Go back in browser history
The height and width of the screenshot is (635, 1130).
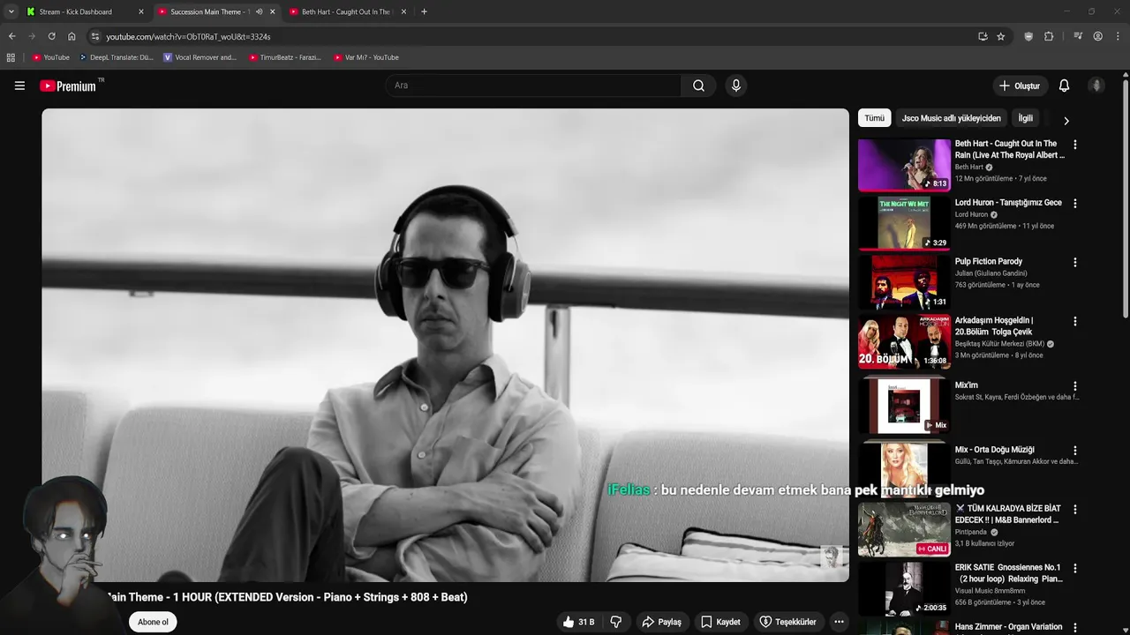tap(11, 36)
